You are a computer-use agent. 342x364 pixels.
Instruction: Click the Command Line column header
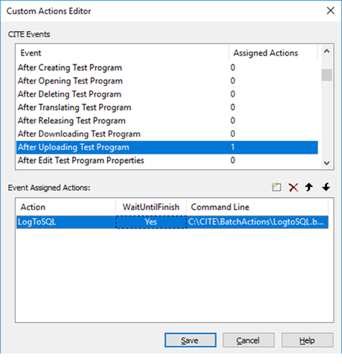[257, 207]
